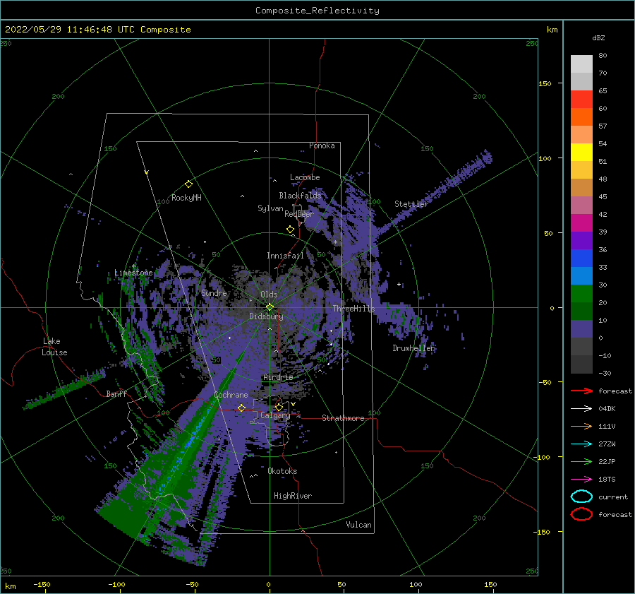Click the red forecast ellipse in legend
The height and width of the screenshot is (594, 635).
[x=581, y=514]
